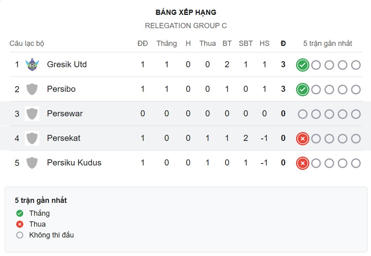Click the green win icon in legend
The height and width of the screenshot is (256, 371).
(19, 213)
